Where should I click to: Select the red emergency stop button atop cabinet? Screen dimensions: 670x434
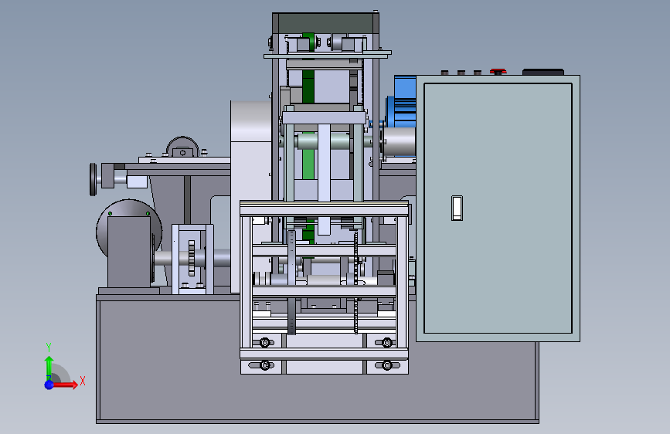tap(498, 71)
